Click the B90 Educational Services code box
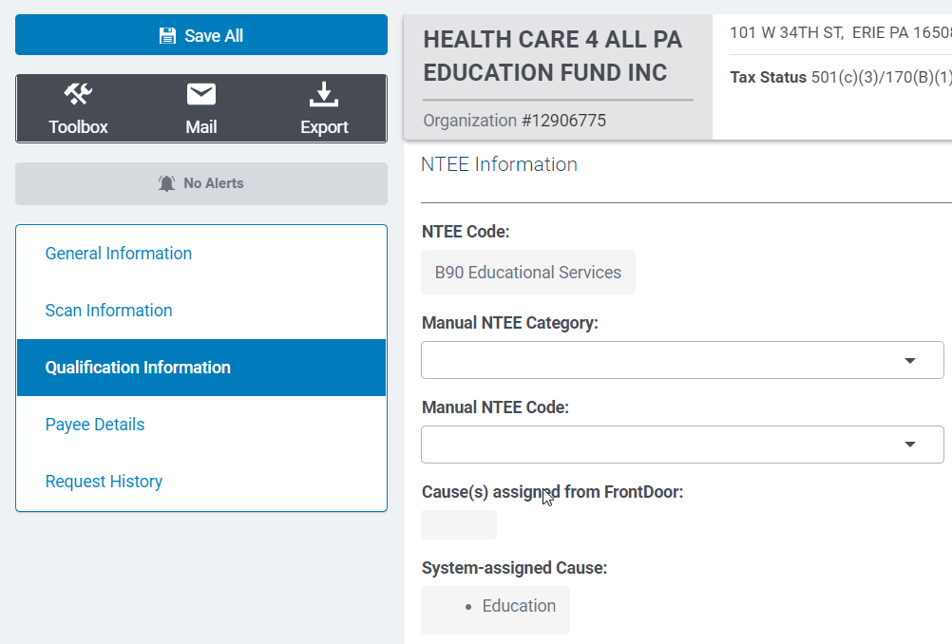 [528, 272]
